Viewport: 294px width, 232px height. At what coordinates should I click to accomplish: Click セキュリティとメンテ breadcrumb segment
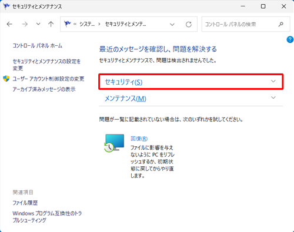coord(125,24)
